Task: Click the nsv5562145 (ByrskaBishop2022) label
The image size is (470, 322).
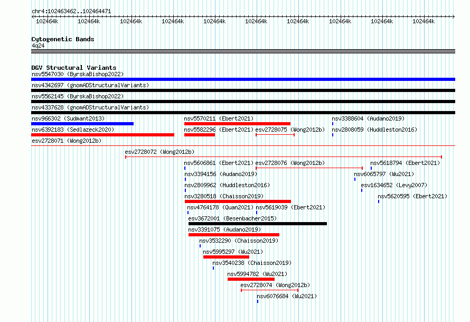Action: click(78, 96)
